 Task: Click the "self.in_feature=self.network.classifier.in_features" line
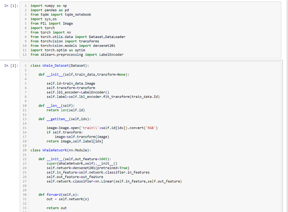(x=98, y=172)
